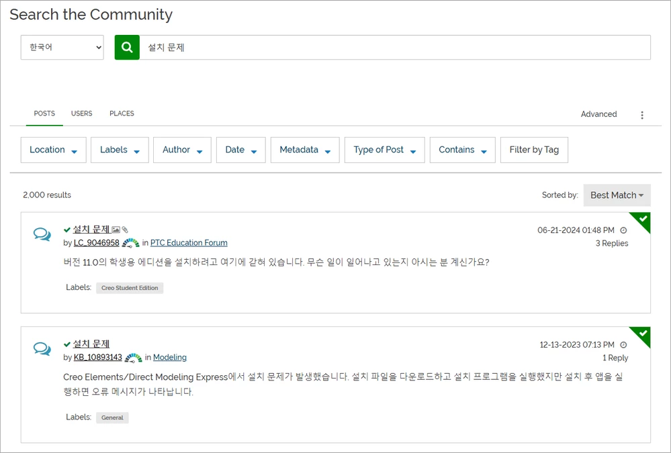Open first 설치 문제 post in Education Forum

91,230
